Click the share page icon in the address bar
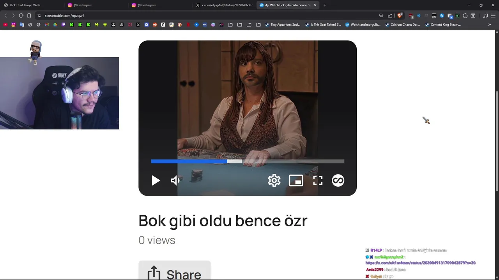This screenshot has width=499, height=280. tap(390, 16)
